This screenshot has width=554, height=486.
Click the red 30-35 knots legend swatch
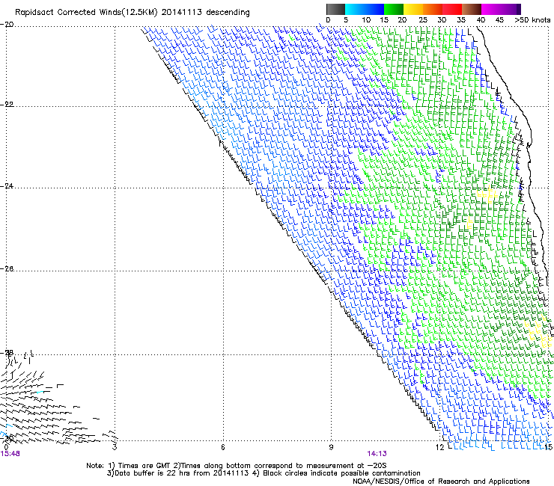point(452,9)
